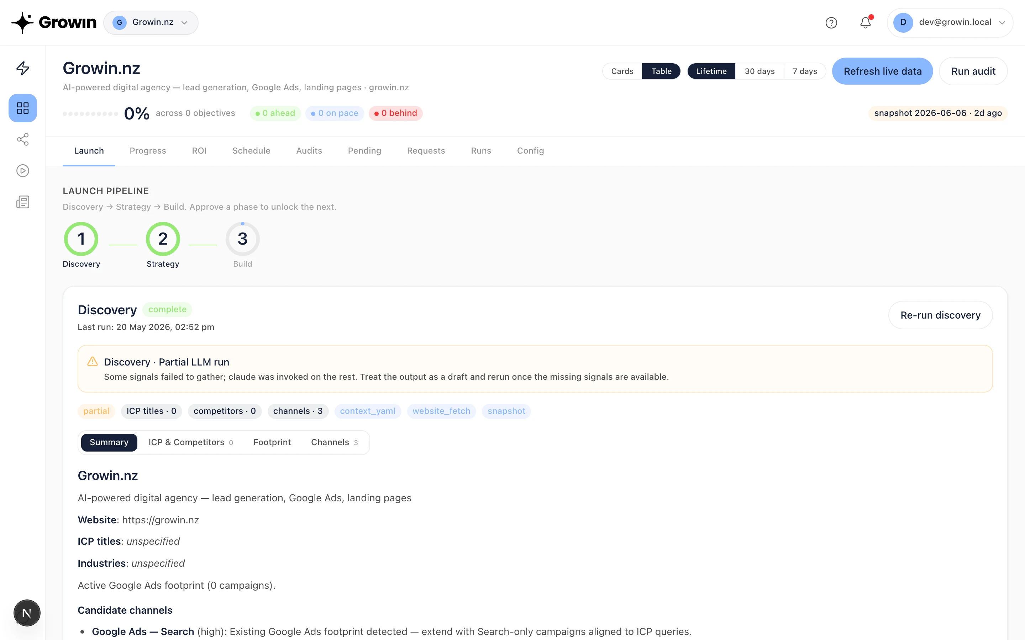Open the dev@growin.local account menu
The width and height of the screenshot is (1025, 640).
(950, 22)
